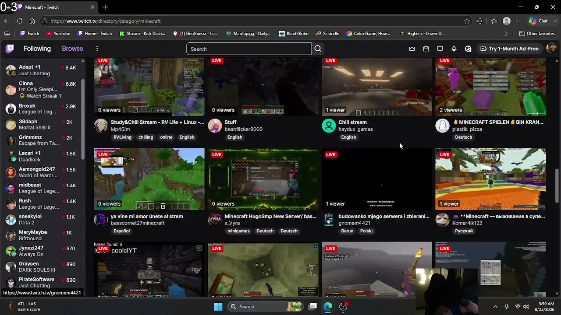The image size is (561, 315).
Task: Refresh the Twitch page
Action: (x=20, y=21)
